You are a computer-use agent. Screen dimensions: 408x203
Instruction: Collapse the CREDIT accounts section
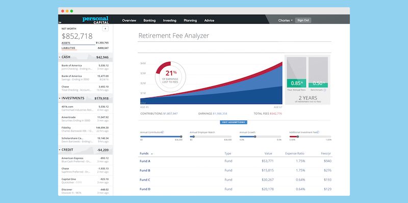[60, 150]
